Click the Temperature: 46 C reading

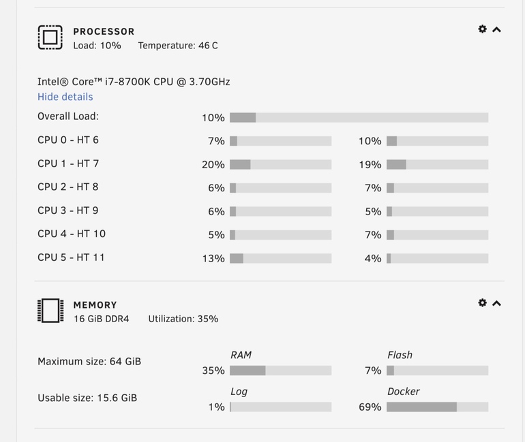pyautogui.click(x=177, y=46)
